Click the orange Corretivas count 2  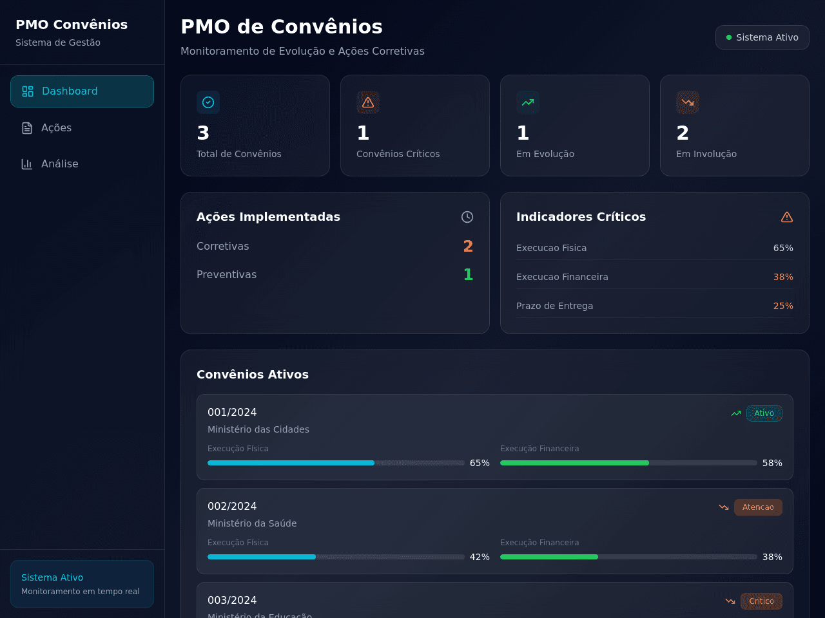469,246
